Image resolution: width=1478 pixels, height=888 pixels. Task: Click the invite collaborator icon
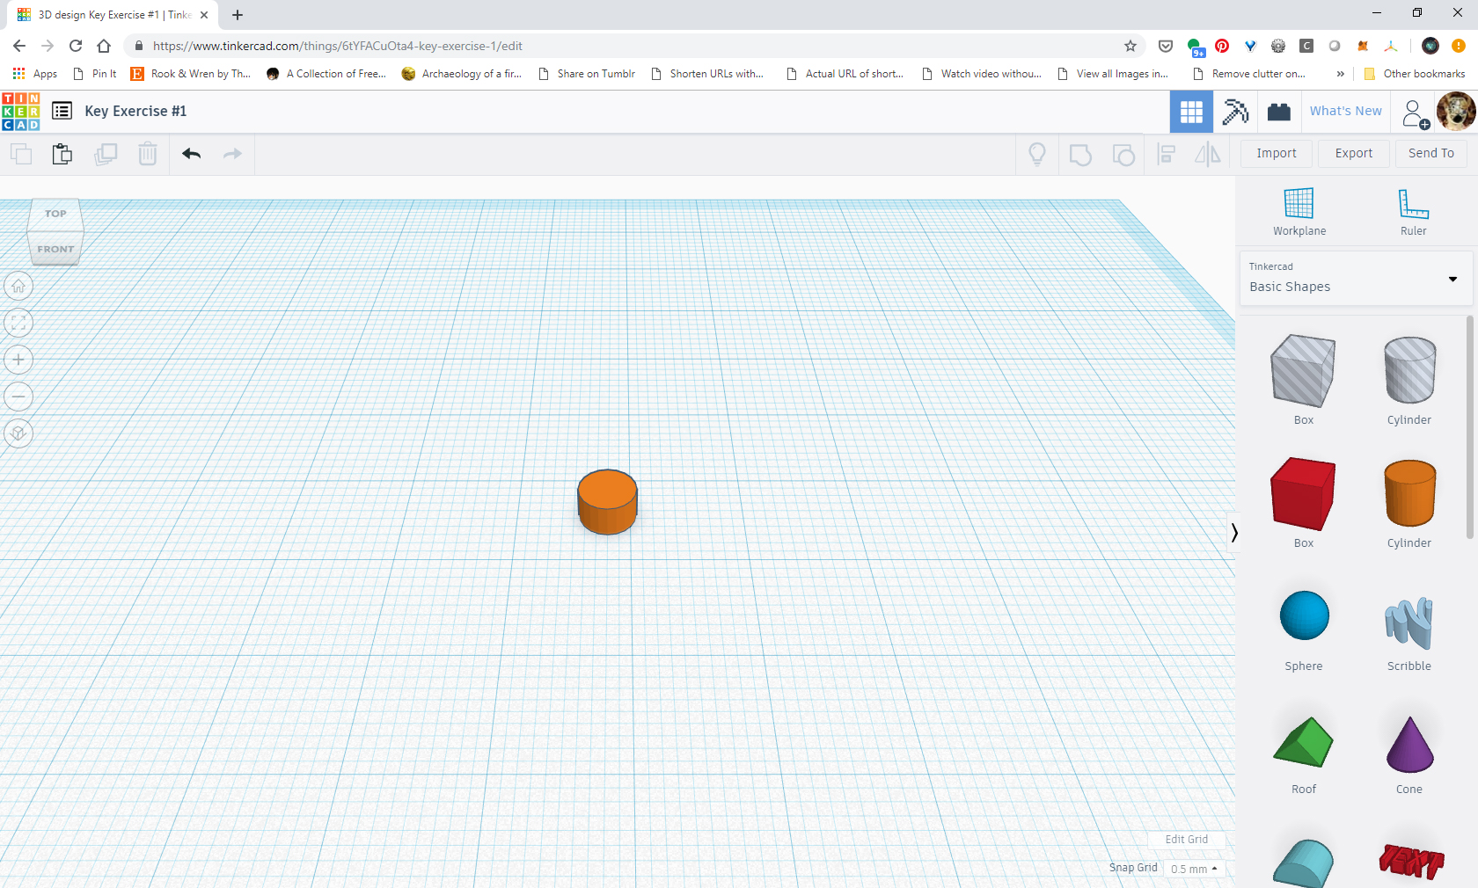coord(1415,113)
